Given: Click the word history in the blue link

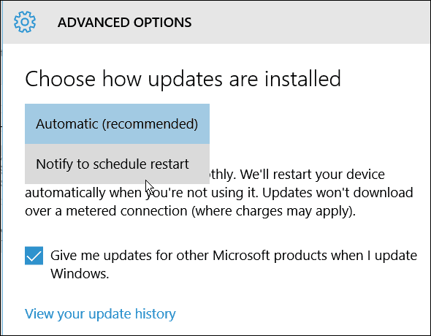Looking at the screenshot, I should pos(156,314).
